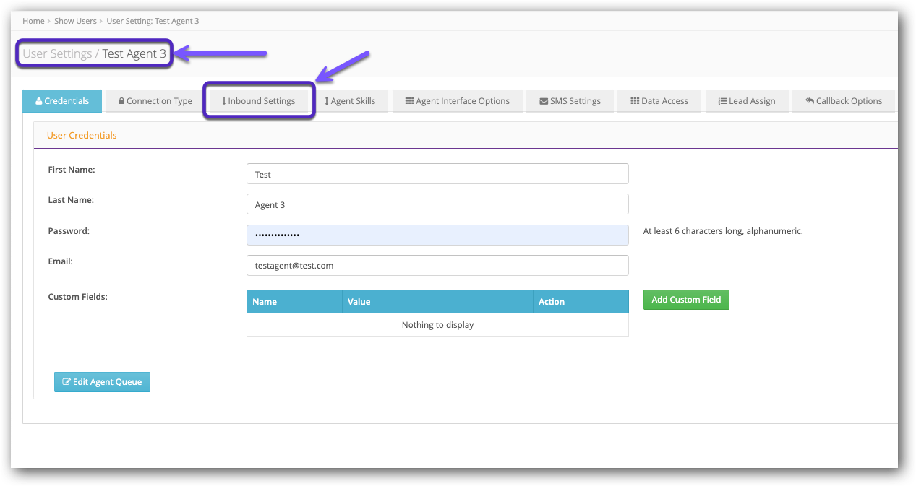Go to the Agent Skills tab
This screenshot has height=486, width=916.
tap(350, 101)
